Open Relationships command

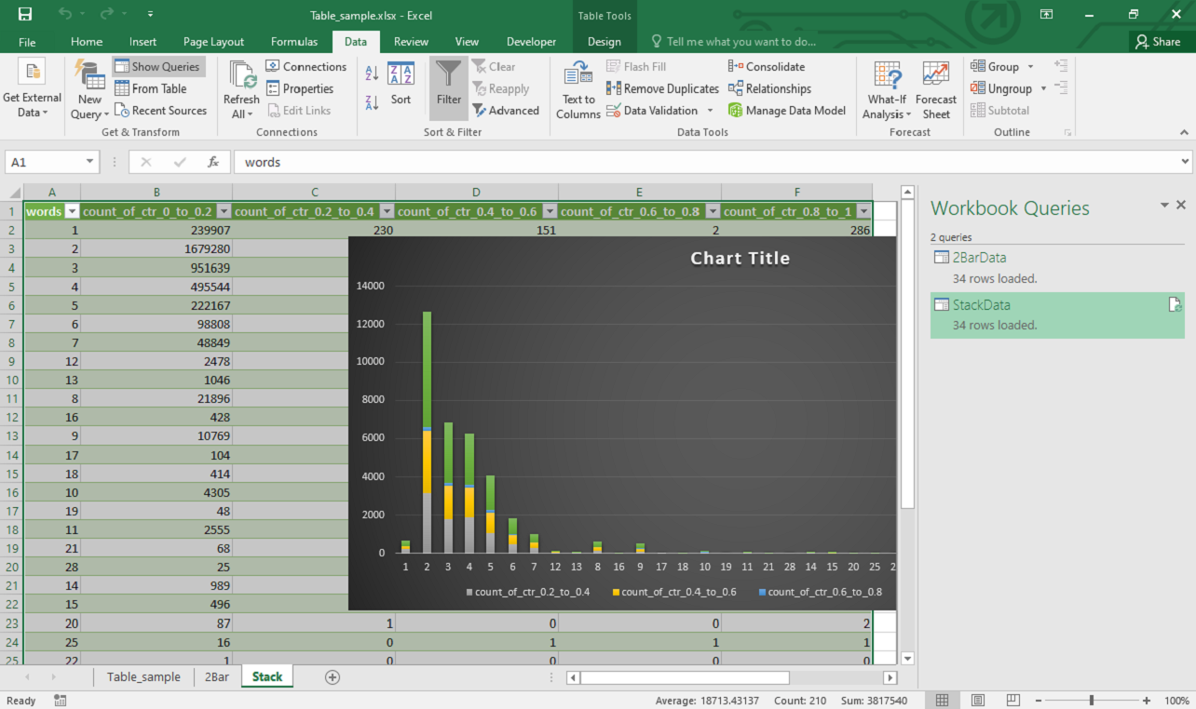(769, 88)
